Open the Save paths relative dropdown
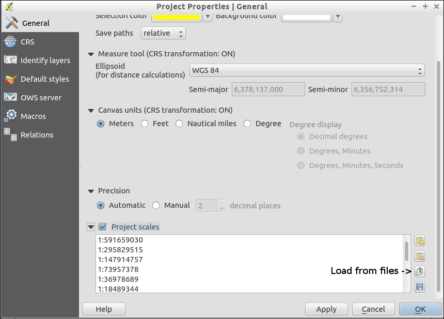The image size is (444, 319). coord(163,33)
